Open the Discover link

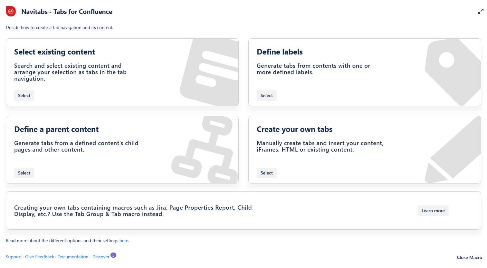(x=101, y=257)
